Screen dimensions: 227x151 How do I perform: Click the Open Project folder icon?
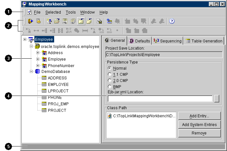[x=57, y=21]
